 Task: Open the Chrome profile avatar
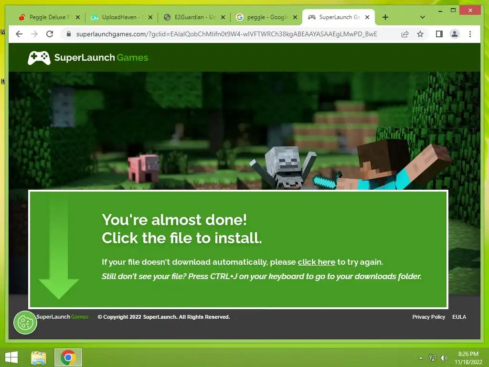coord(455,34)
